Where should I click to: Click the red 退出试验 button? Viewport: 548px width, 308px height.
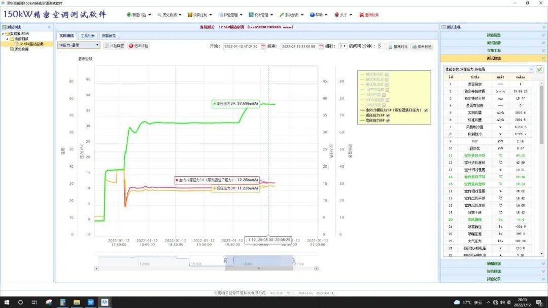coord(139,46)
